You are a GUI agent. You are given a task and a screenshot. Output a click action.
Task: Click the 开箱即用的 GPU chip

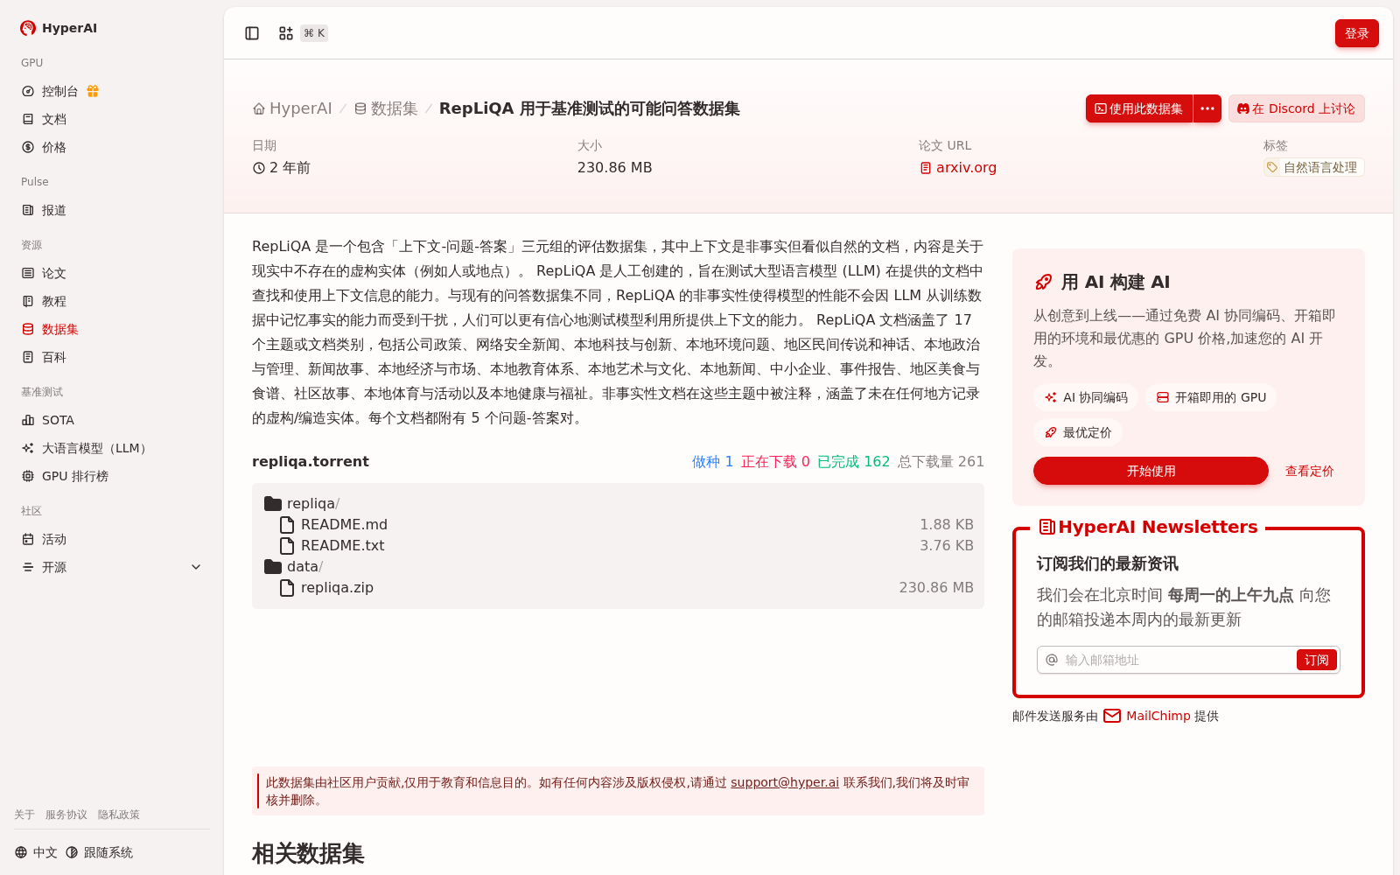click(x=1211, y=397)
